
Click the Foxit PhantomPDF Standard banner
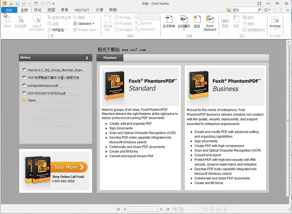click(140, 87)
